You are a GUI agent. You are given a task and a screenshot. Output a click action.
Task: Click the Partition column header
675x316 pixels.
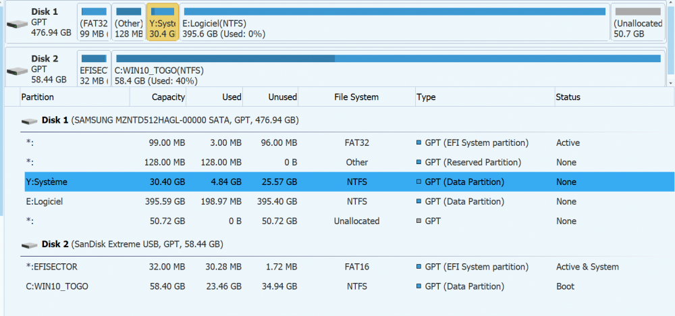(38, 97)
